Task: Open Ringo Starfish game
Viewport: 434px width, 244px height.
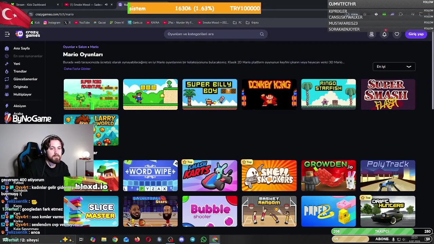Action: tap(329, 94)
